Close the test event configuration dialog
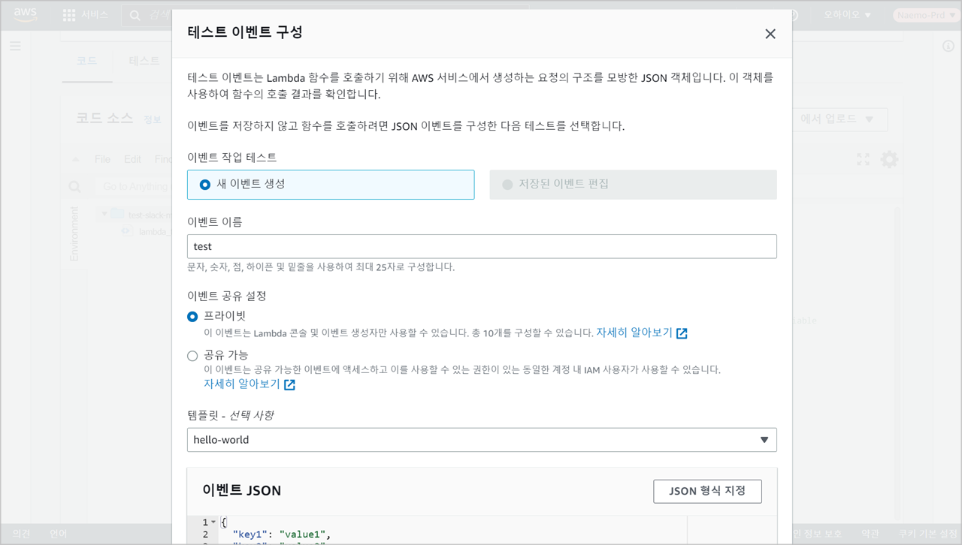The image size is (962, 545). click(770, 34)
